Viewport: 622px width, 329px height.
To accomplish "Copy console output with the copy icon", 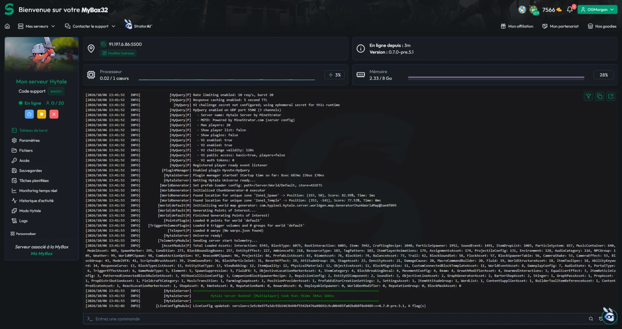I will (x=600, y=96).
